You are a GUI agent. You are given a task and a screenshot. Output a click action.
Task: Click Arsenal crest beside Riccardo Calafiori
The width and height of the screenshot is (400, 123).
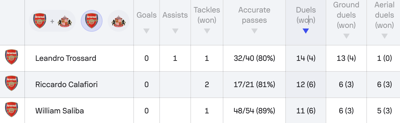[x=12, y=83]
